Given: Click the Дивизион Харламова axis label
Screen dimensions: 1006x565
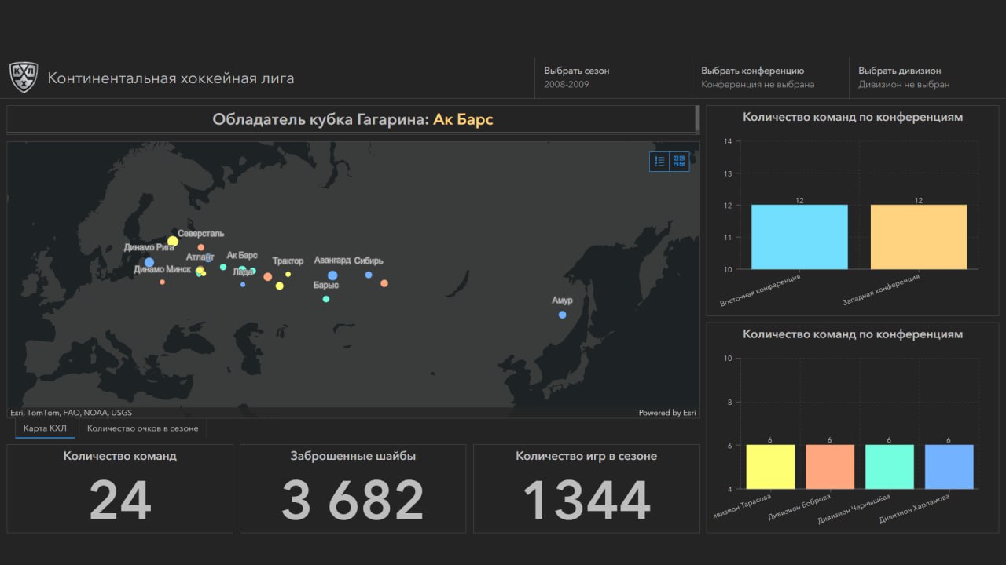Looking at the screenshot, I should (916, 508).
